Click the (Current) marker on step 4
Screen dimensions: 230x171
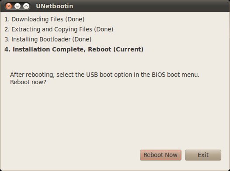click(129, 49)
